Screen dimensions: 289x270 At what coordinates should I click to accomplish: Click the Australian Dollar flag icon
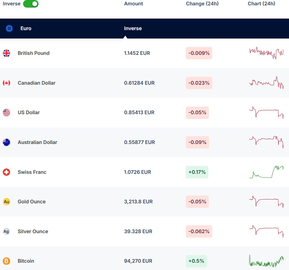click(6, 142)
